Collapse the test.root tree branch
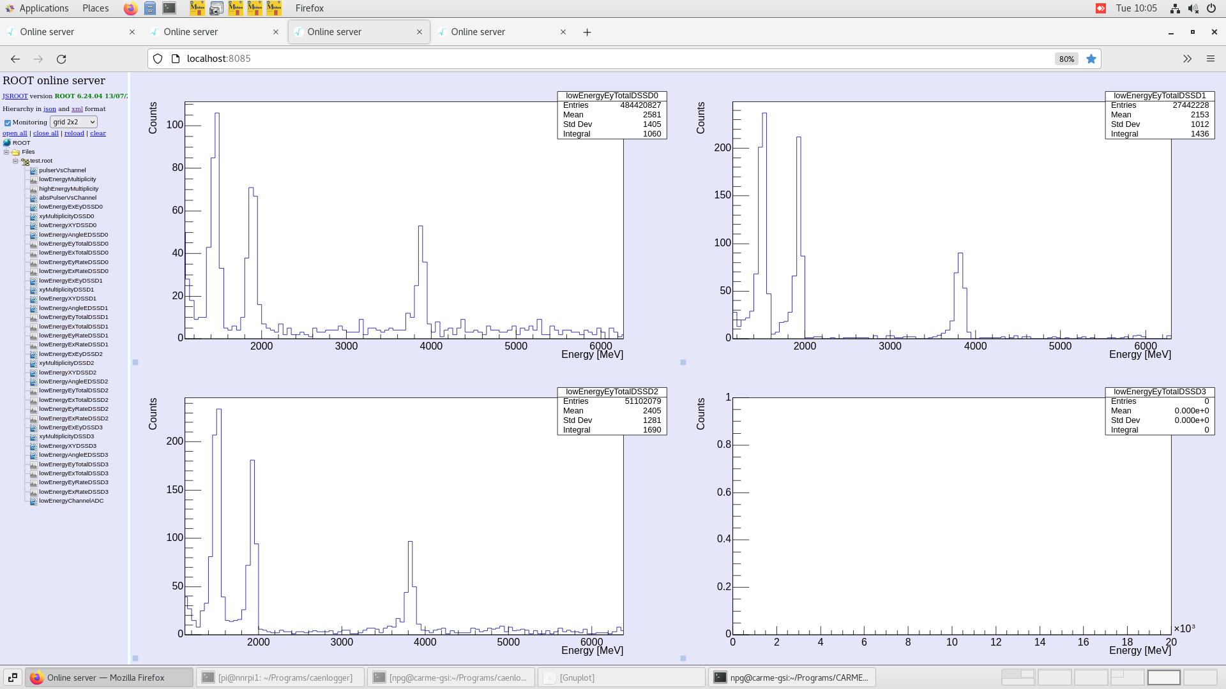The image size is (1226, 689). pos(15,161)
